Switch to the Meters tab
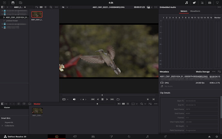This screenshot has width=222, height=139. 184,11
